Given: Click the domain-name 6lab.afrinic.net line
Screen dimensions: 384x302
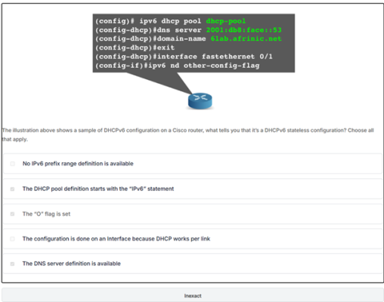Looking at the screenshot, I should point(188,39).
